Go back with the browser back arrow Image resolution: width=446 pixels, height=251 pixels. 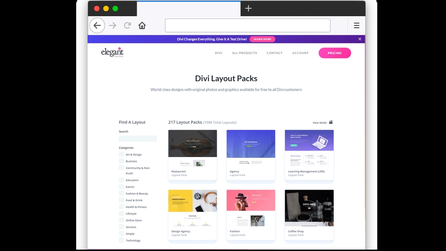tap(97, 25)
